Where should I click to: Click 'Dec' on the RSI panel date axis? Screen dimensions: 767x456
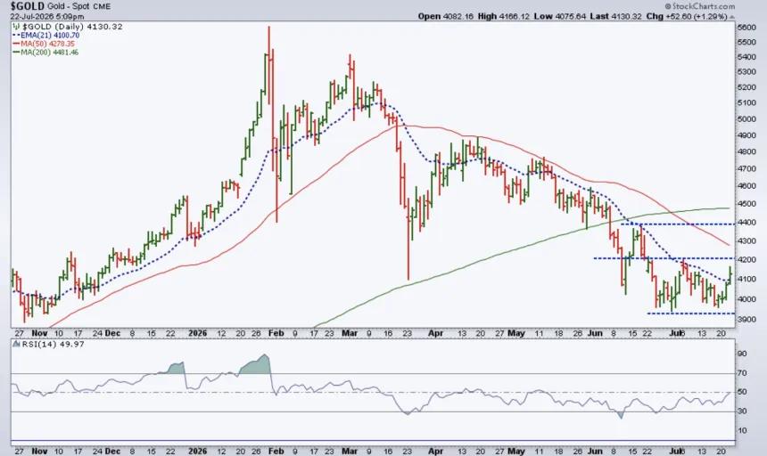[112, 452]
